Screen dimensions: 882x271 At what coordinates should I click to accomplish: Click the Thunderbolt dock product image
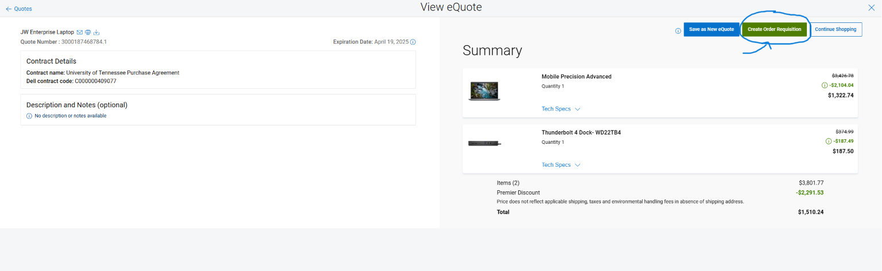pyautogui.click(x=484, y=143)
